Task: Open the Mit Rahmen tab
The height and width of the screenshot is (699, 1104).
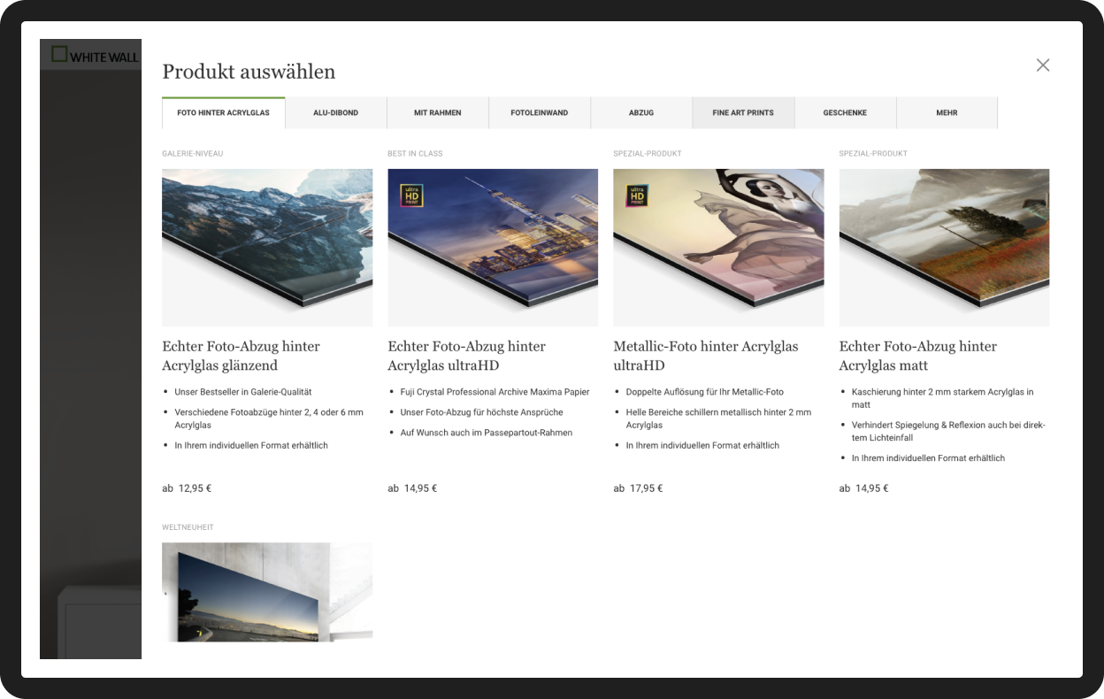Action: pyautogui.click(x=438, y=113)
